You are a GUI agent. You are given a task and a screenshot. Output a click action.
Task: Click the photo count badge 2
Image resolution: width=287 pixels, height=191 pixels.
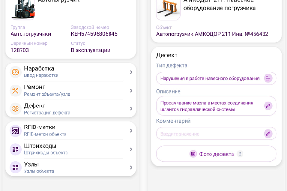(x=240, y=154)
